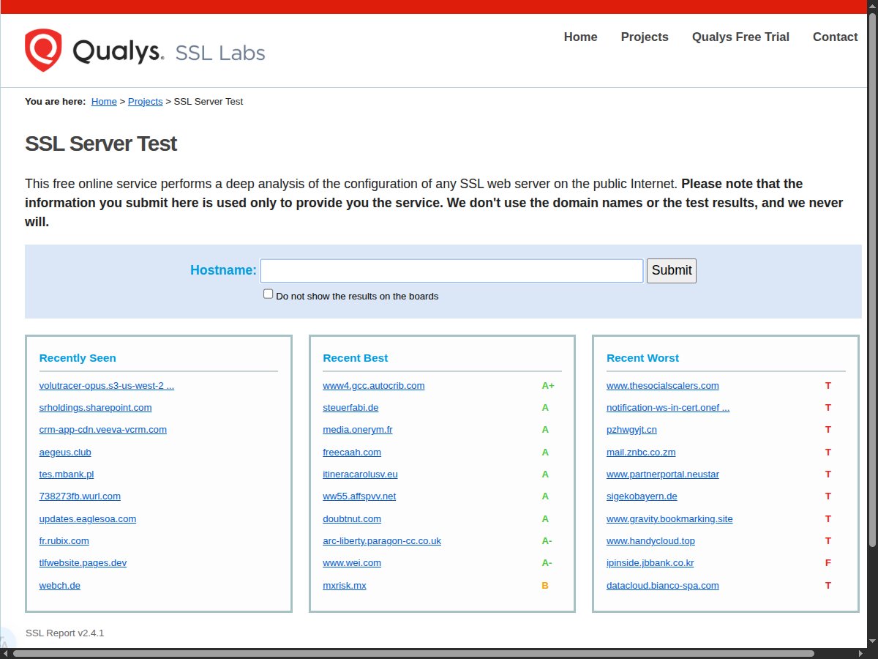
Task: Click the Qualys shield logo icon
Action: coord(43,51)
